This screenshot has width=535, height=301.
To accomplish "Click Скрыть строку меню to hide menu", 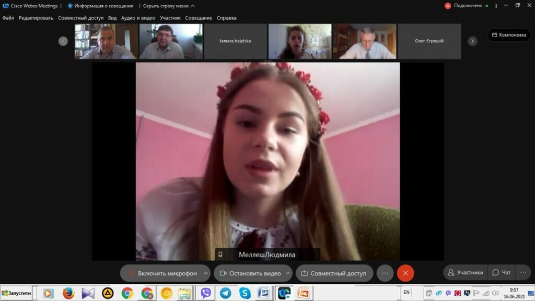I will click(169, 6).
